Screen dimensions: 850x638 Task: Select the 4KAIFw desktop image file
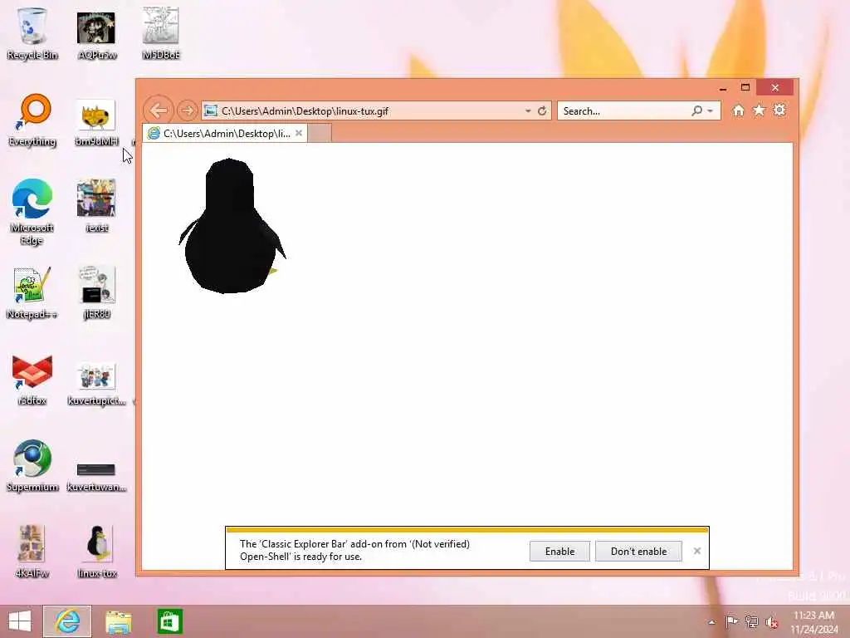[x=32, y=552]
